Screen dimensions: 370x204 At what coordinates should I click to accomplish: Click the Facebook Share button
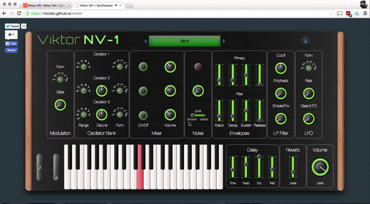pos(11,50)
